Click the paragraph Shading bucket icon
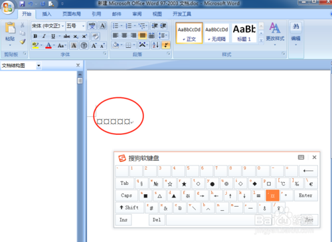The height and width of the screenshot is (242, 332). (116, 45)
